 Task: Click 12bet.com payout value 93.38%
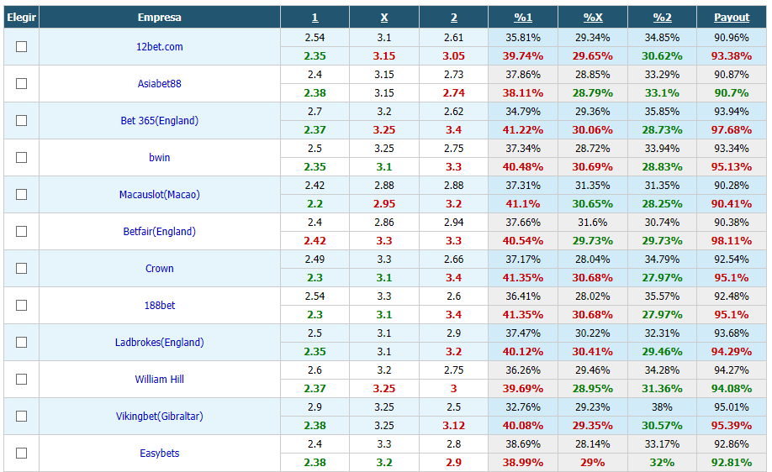point(732,56)
